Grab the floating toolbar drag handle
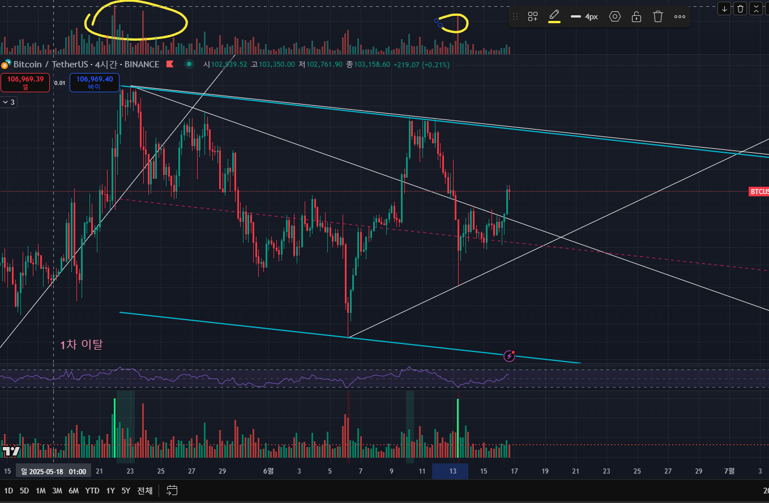The width and height of the screenshot is (769, 503). click(515, 16)
